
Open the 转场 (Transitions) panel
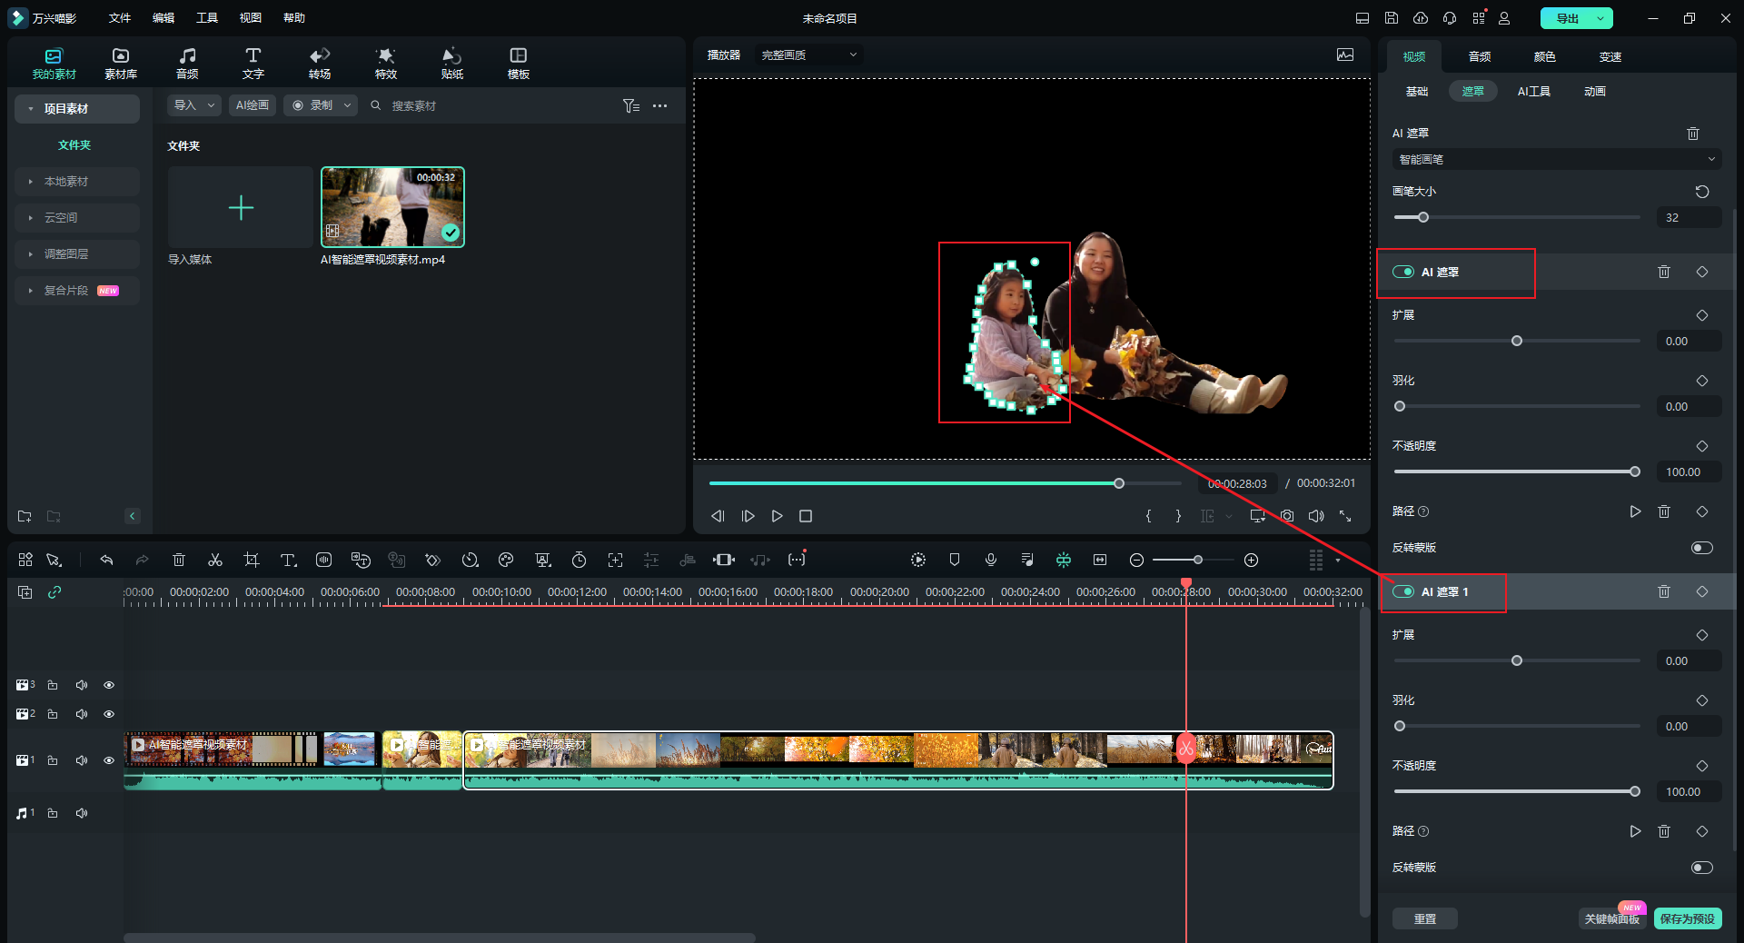tap(319, 63)
